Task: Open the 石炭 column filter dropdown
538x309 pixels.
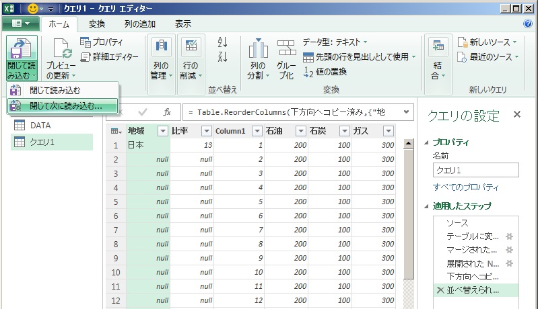Action: [x=345, y=131]
